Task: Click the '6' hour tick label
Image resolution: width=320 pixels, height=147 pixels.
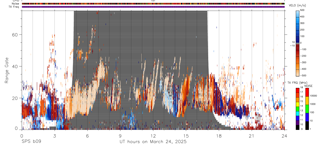Action: click(87, 136)
